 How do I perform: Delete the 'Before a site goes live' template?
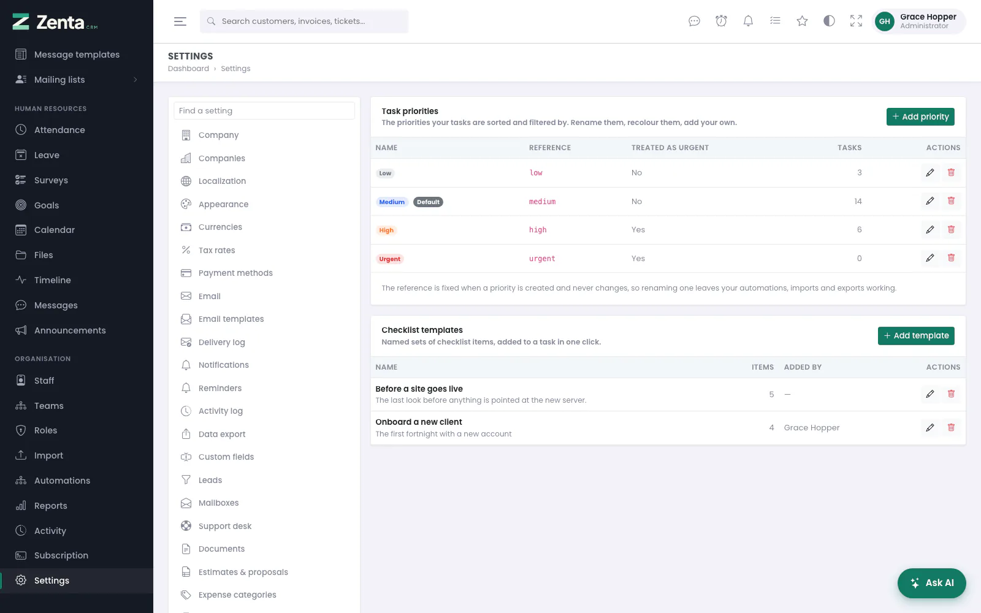coord(951,394)
